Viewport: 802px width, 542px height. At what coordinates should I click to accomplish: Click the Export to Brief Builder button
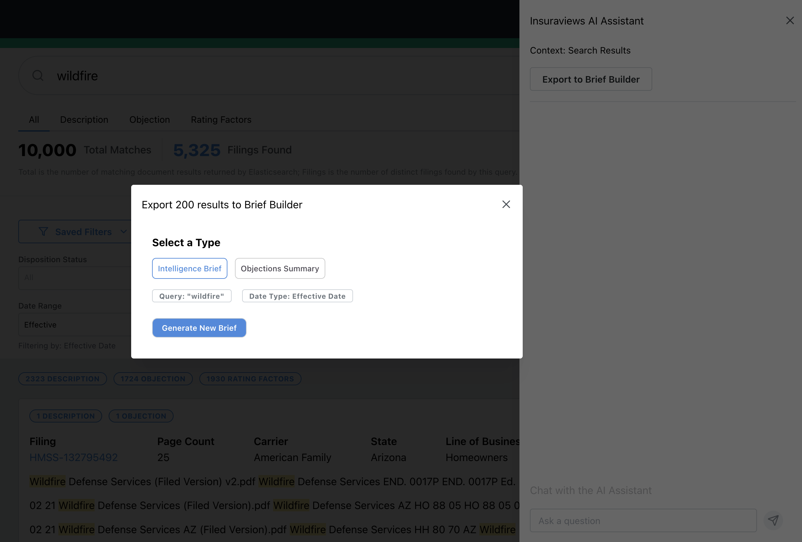(x=591, y=79)
